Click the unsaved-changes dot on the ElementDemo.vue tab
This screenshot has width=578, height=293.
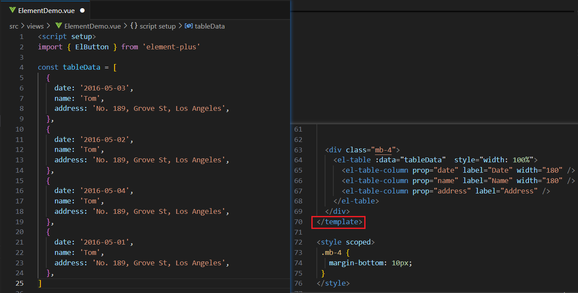82,10
